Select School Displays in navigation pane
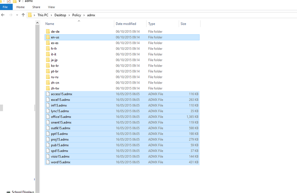The image size is (297, 193). [x=23, y=192]
